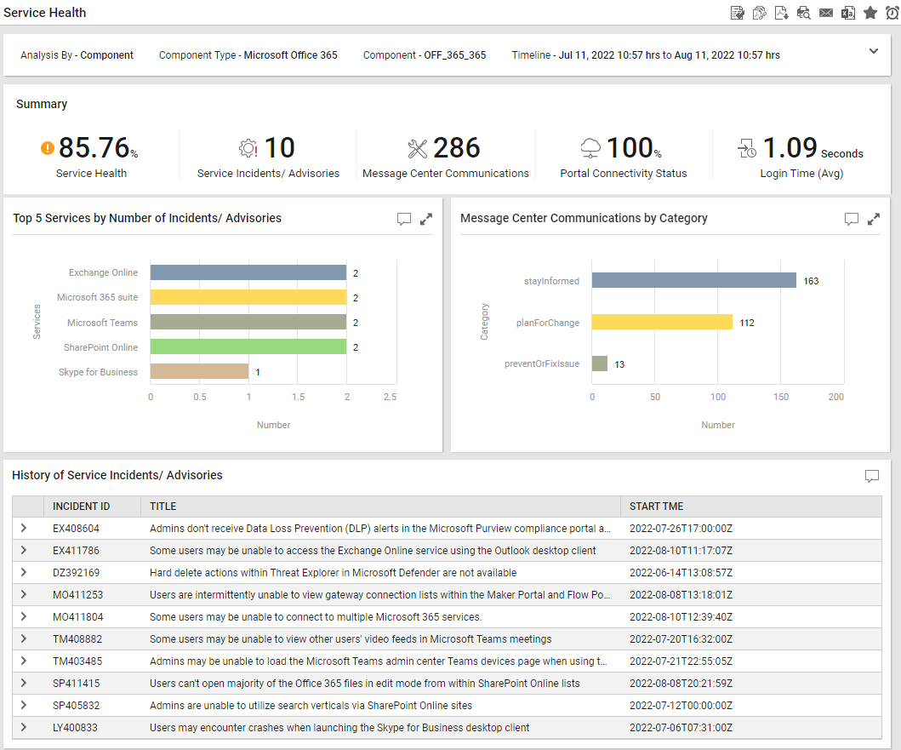
Task: Maximize Top 5 Services chart panel
Action: (x=425, y=219)
